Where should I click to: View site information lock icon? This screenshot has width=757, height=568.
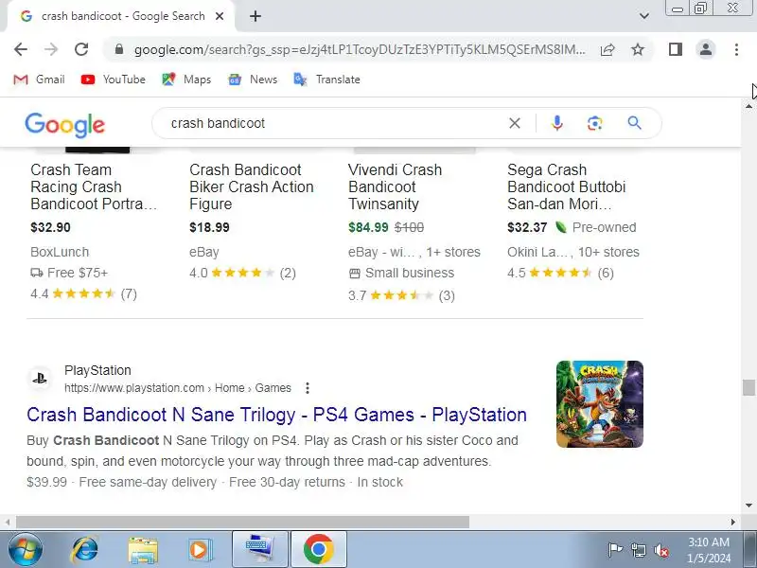pyautogui.click(x=119, y=49)
